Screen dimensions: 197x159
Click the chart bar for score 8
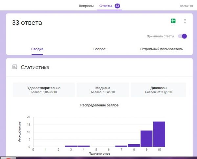click(134, 145)
